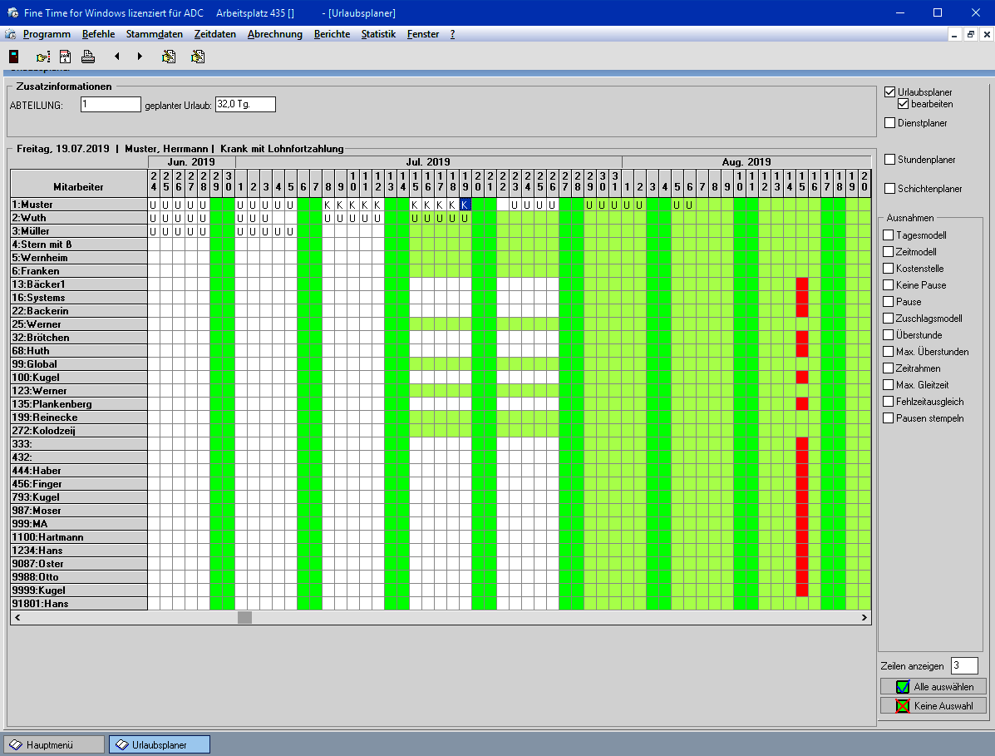The height and width of the screenshot is (756, 995).
Task: Check the Pause exception checkbox
Action: click(x=889, y=302)
